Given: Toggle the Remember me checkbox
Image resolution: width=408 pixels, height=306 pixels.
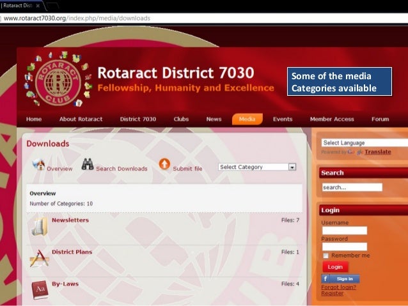Looking at the screenshot, I should coord(326,256).
